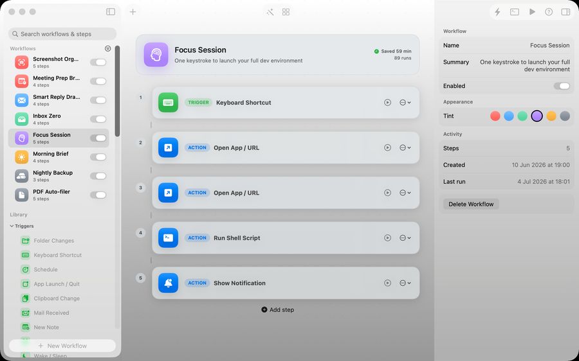Open the Show Notification options menu
This screenshot has width=579, height=361.
405,283
